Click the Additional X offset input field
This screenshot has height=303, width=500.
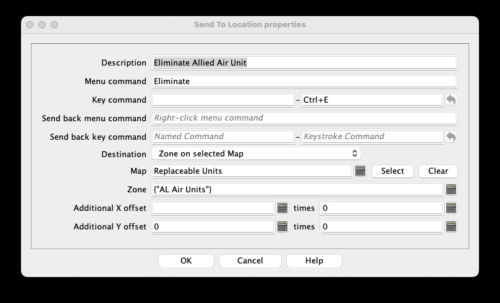(x=213, y=208)
